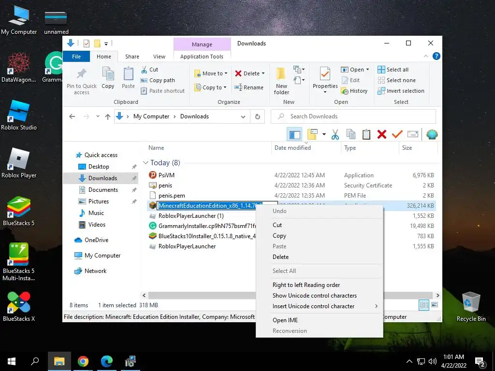Open Move to dropdown

click(211, 73)
